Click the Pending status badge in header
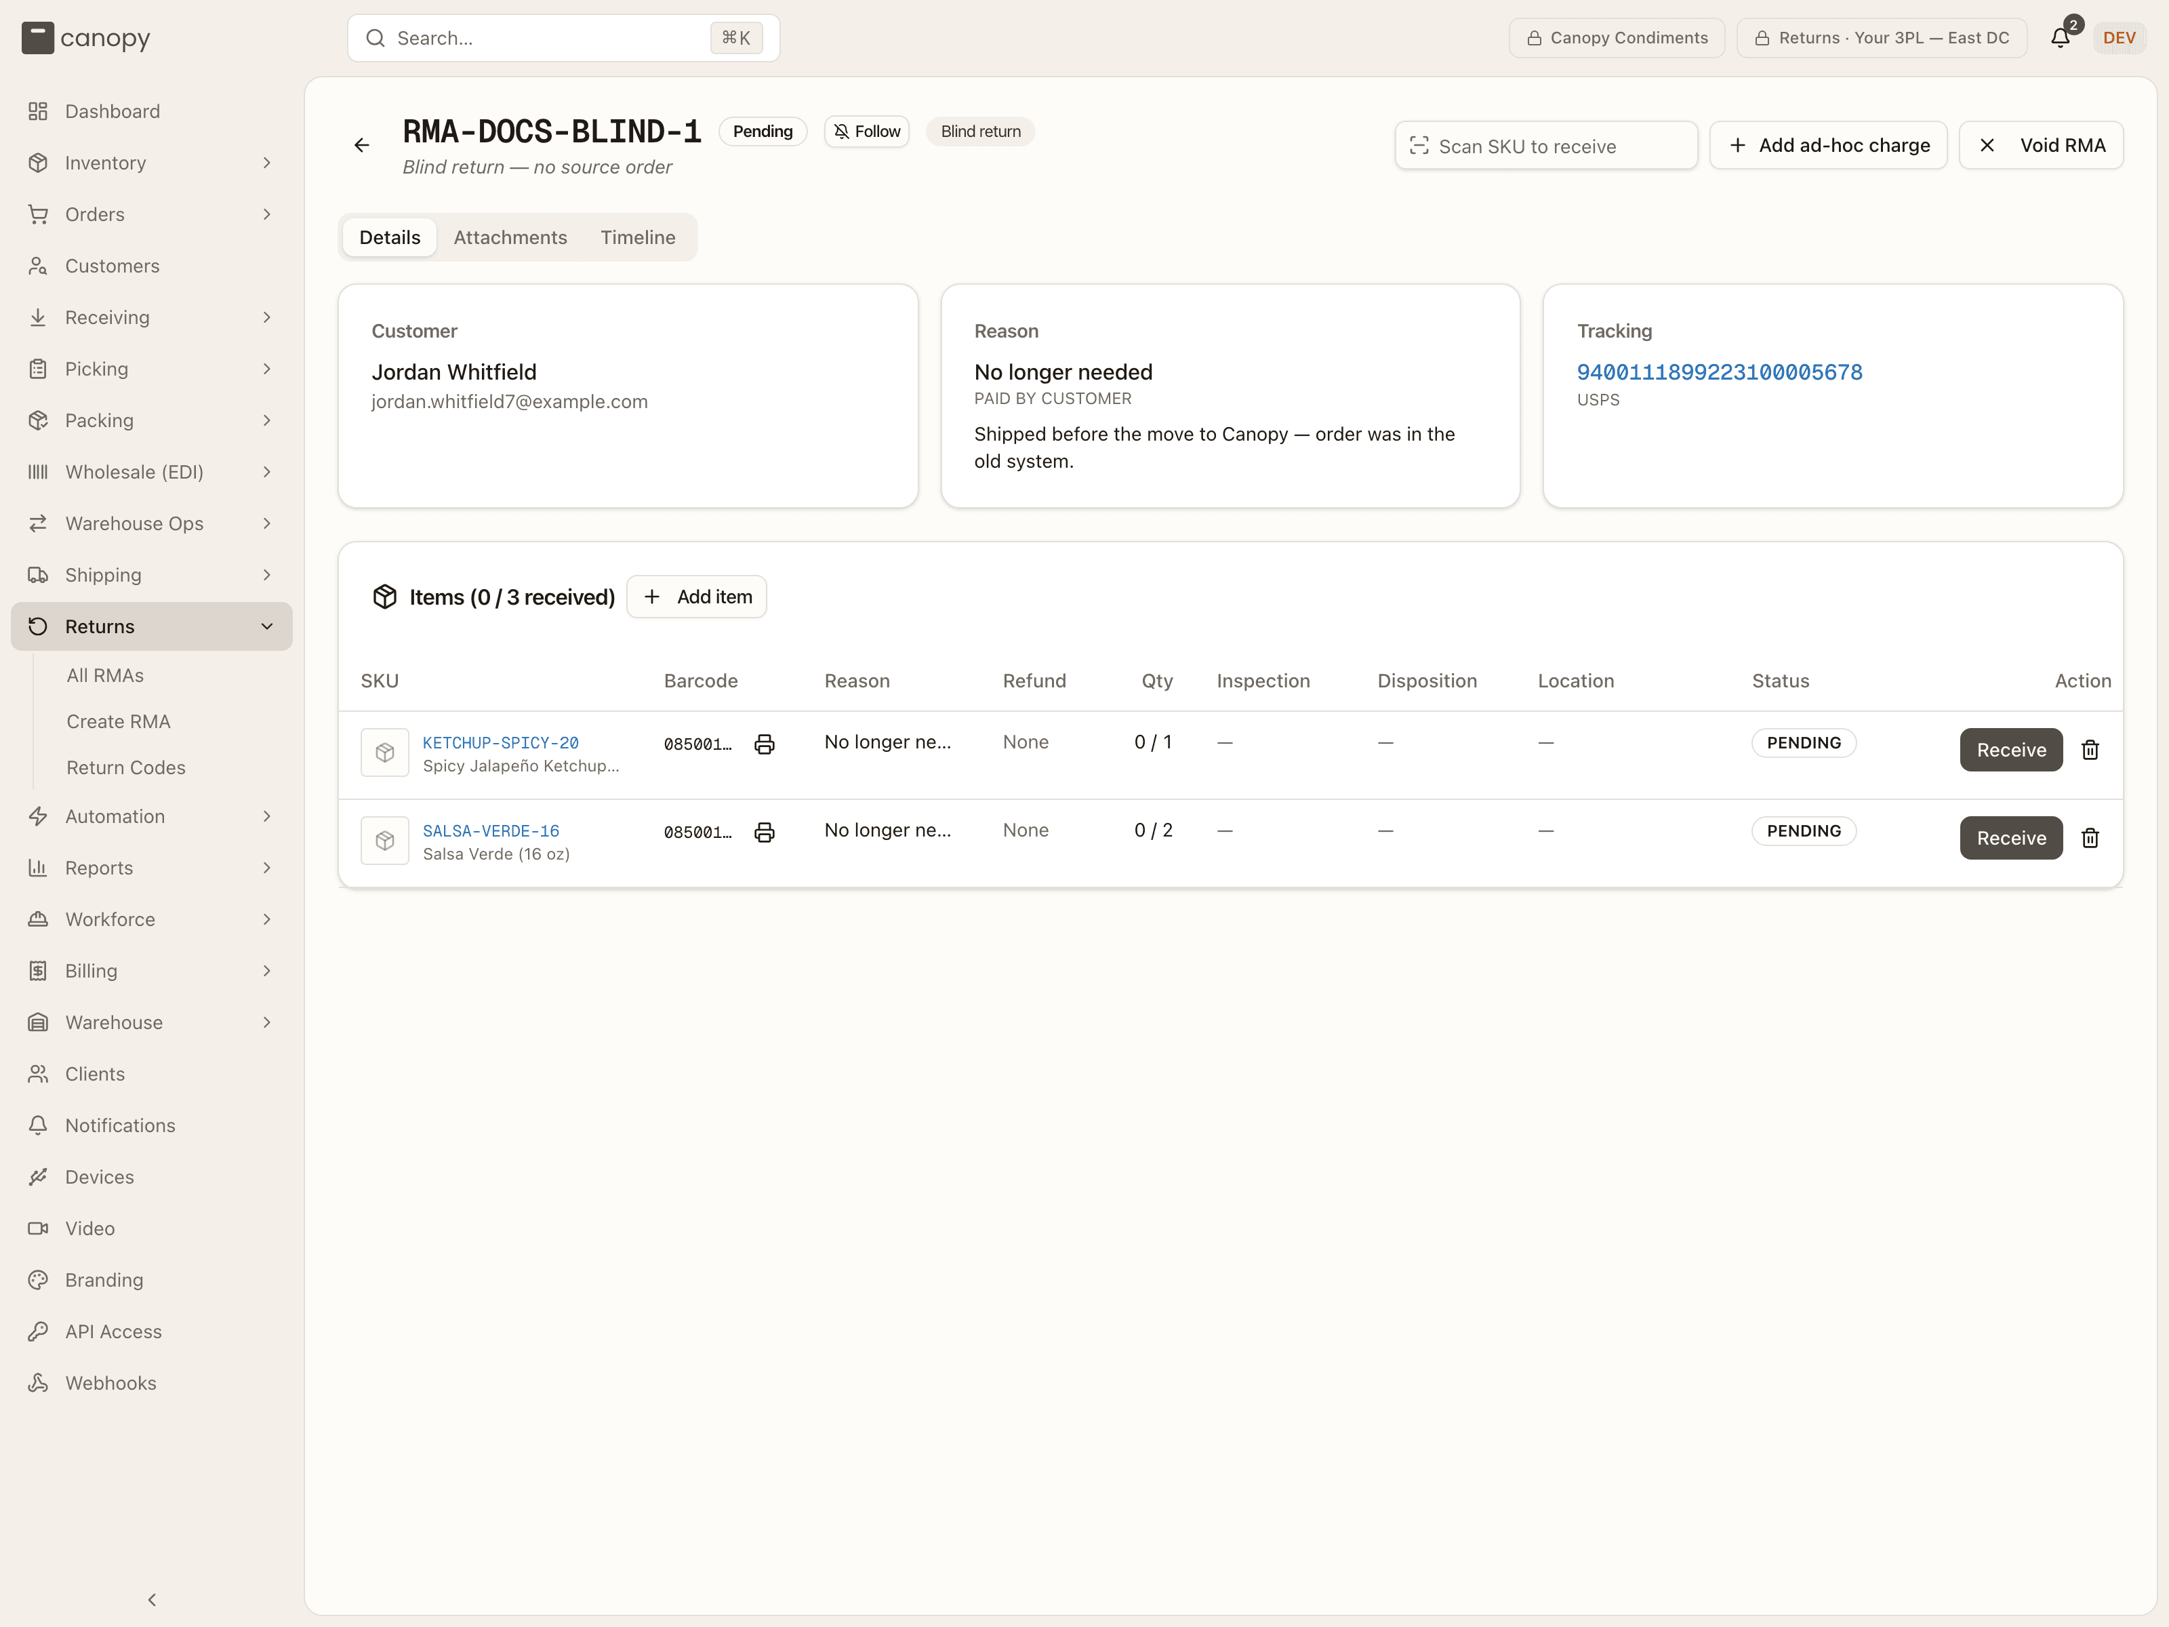This screenshot has width=2169, height=1627. coord(763,132)
